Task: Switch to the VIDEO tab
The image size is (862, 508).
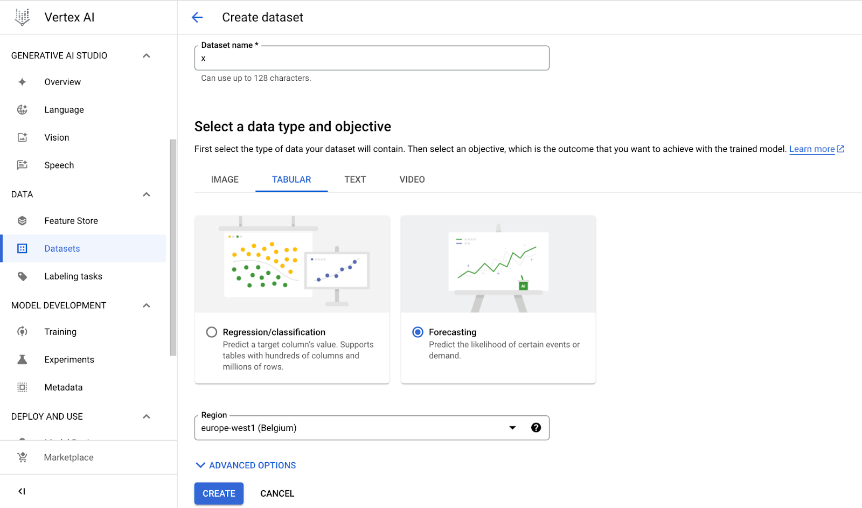Action: click(412, 179)
